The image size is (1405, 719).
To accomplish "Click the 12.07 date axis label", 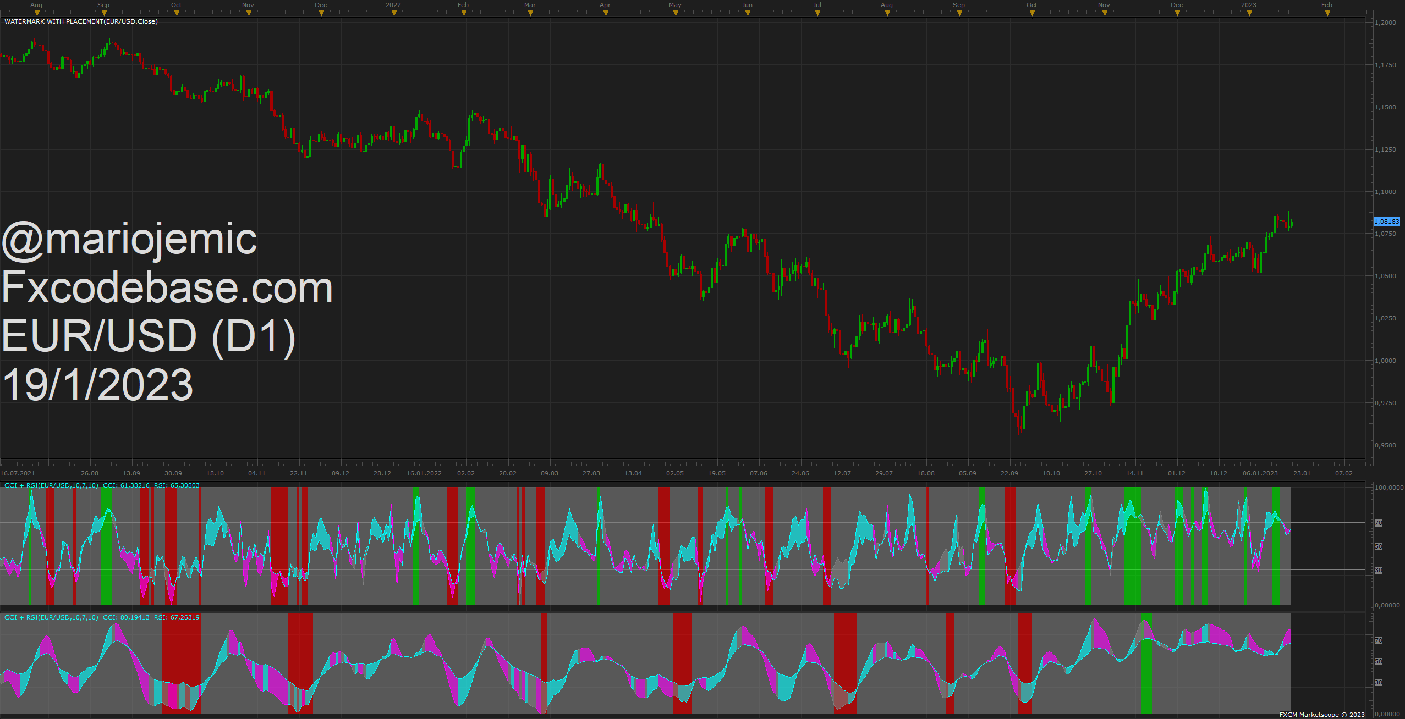I will (x=842, y=473).
